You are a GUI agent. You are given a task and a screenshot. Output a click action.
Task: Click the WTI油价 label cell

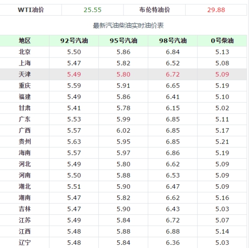(31, 10)
